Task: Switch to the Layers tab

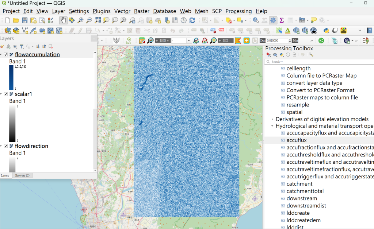Action: click(x=5, y=175)
